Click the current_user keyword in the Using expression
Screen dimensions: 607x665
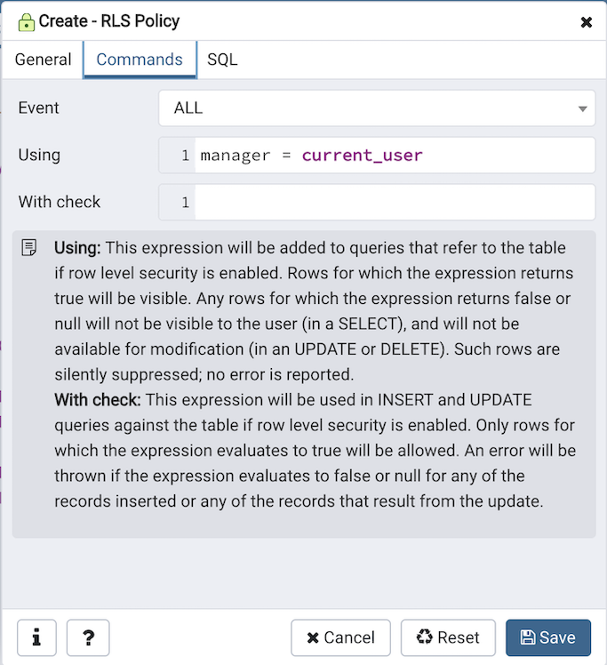[362, 156]
